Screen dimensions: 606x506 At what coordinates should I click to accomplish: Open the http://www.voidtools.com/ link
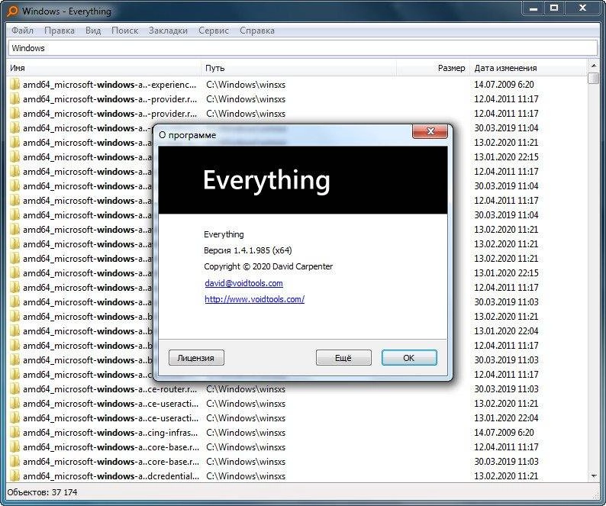pyautogui.click(x=254, y=299)
